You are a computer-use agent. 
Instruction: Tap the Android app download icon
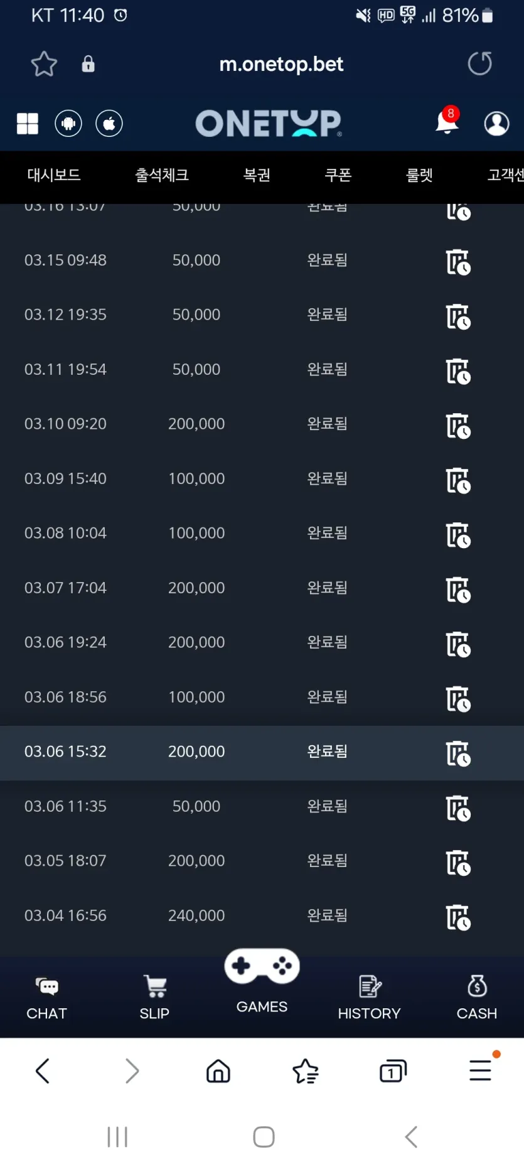click(68, 123)
